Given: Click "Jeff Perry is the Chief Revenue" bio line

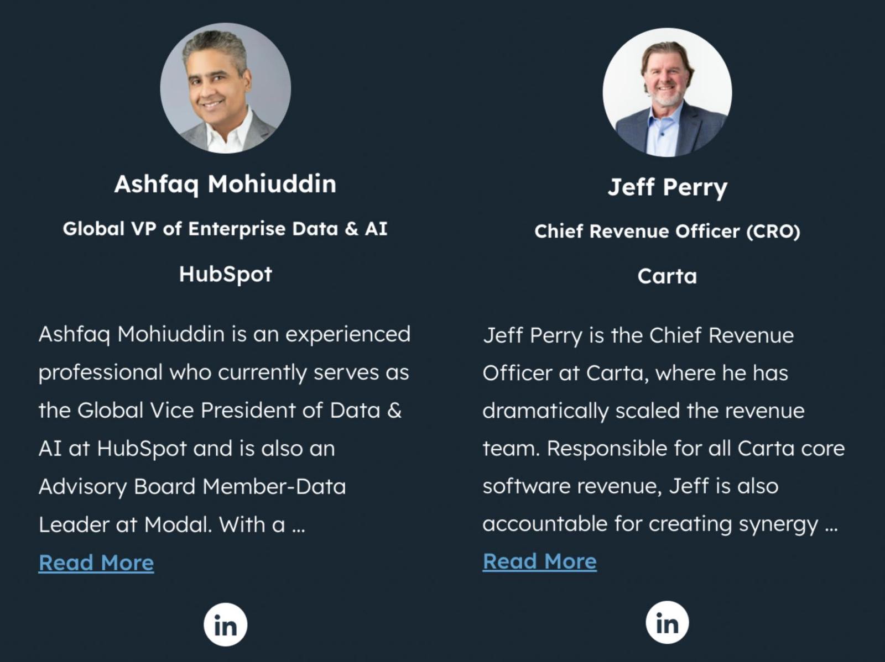Looking at the screenshot, I should pyautogui.click(x=638, y=335).
